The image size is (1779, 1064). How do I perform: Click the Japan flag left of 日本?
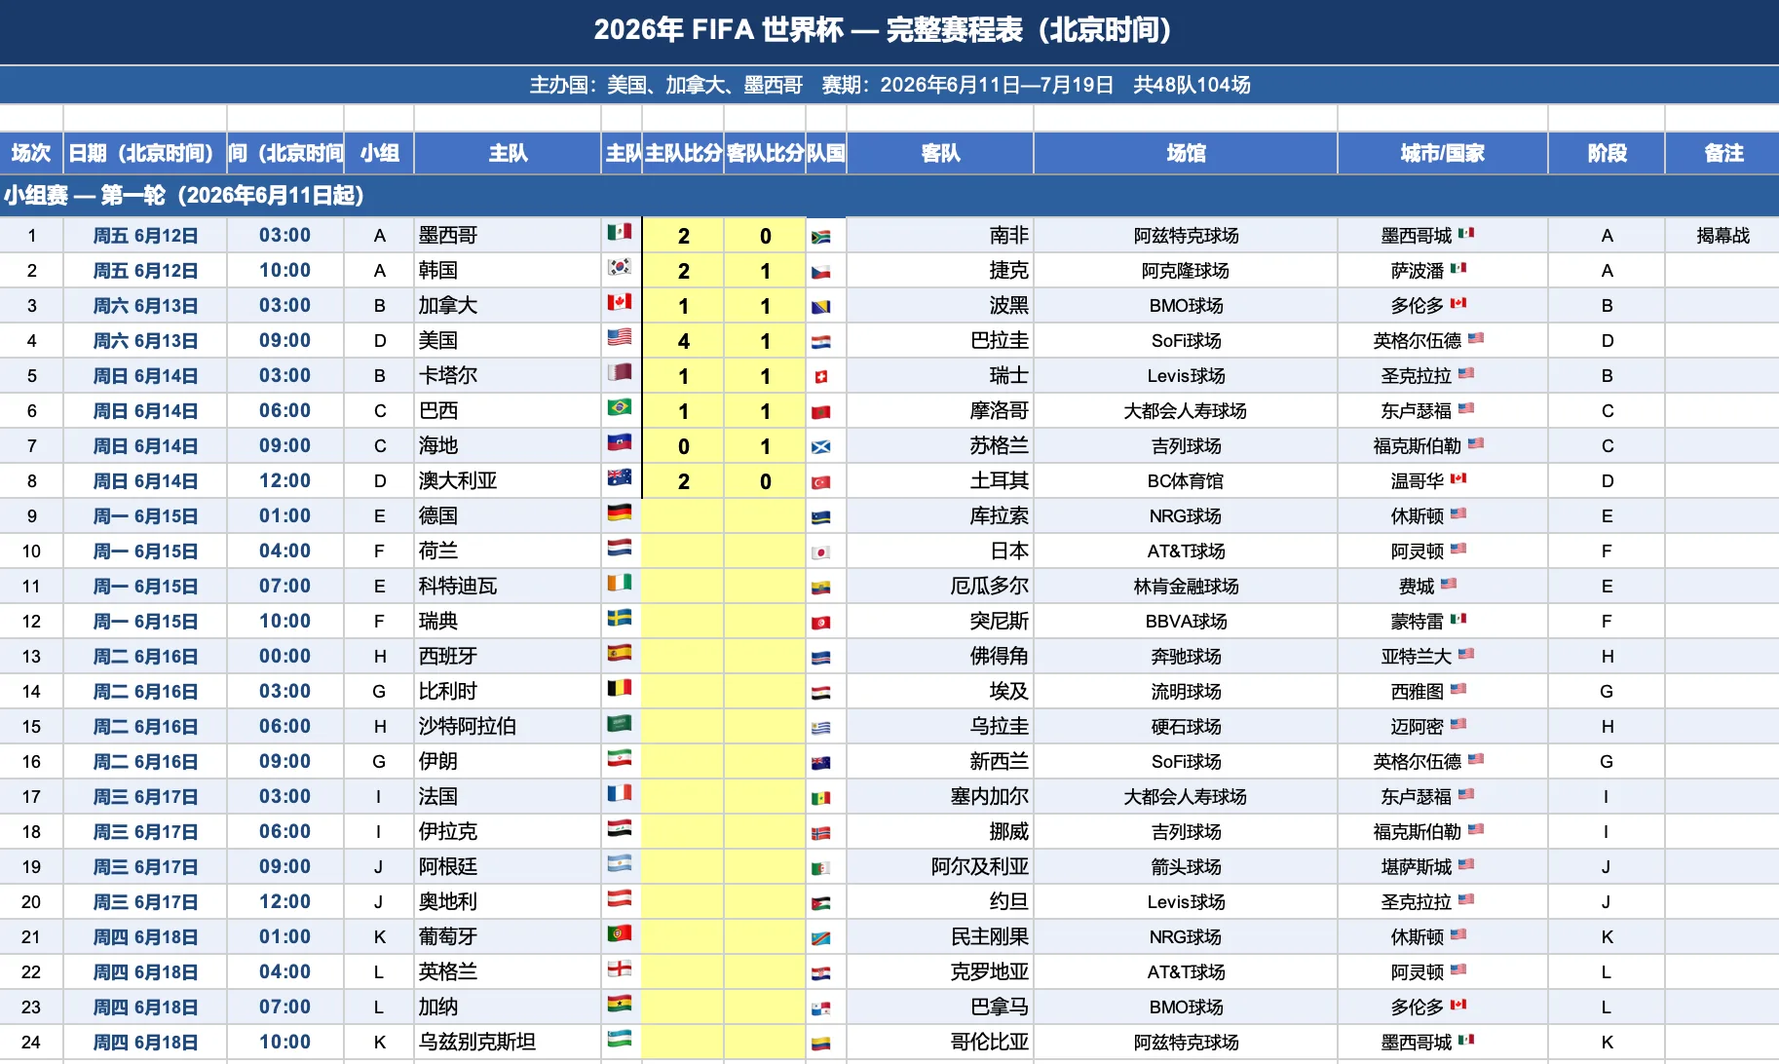click(821, 552)
